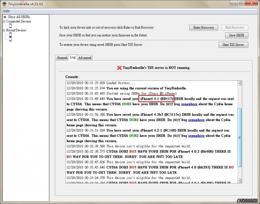Click the Save SHSH button
Image resolution: width=260 pixels, height=204 pixels.
236,35
